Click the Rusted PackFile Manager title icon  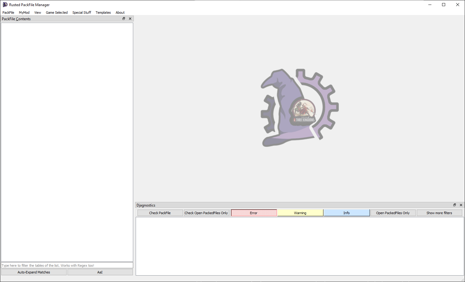5,5
